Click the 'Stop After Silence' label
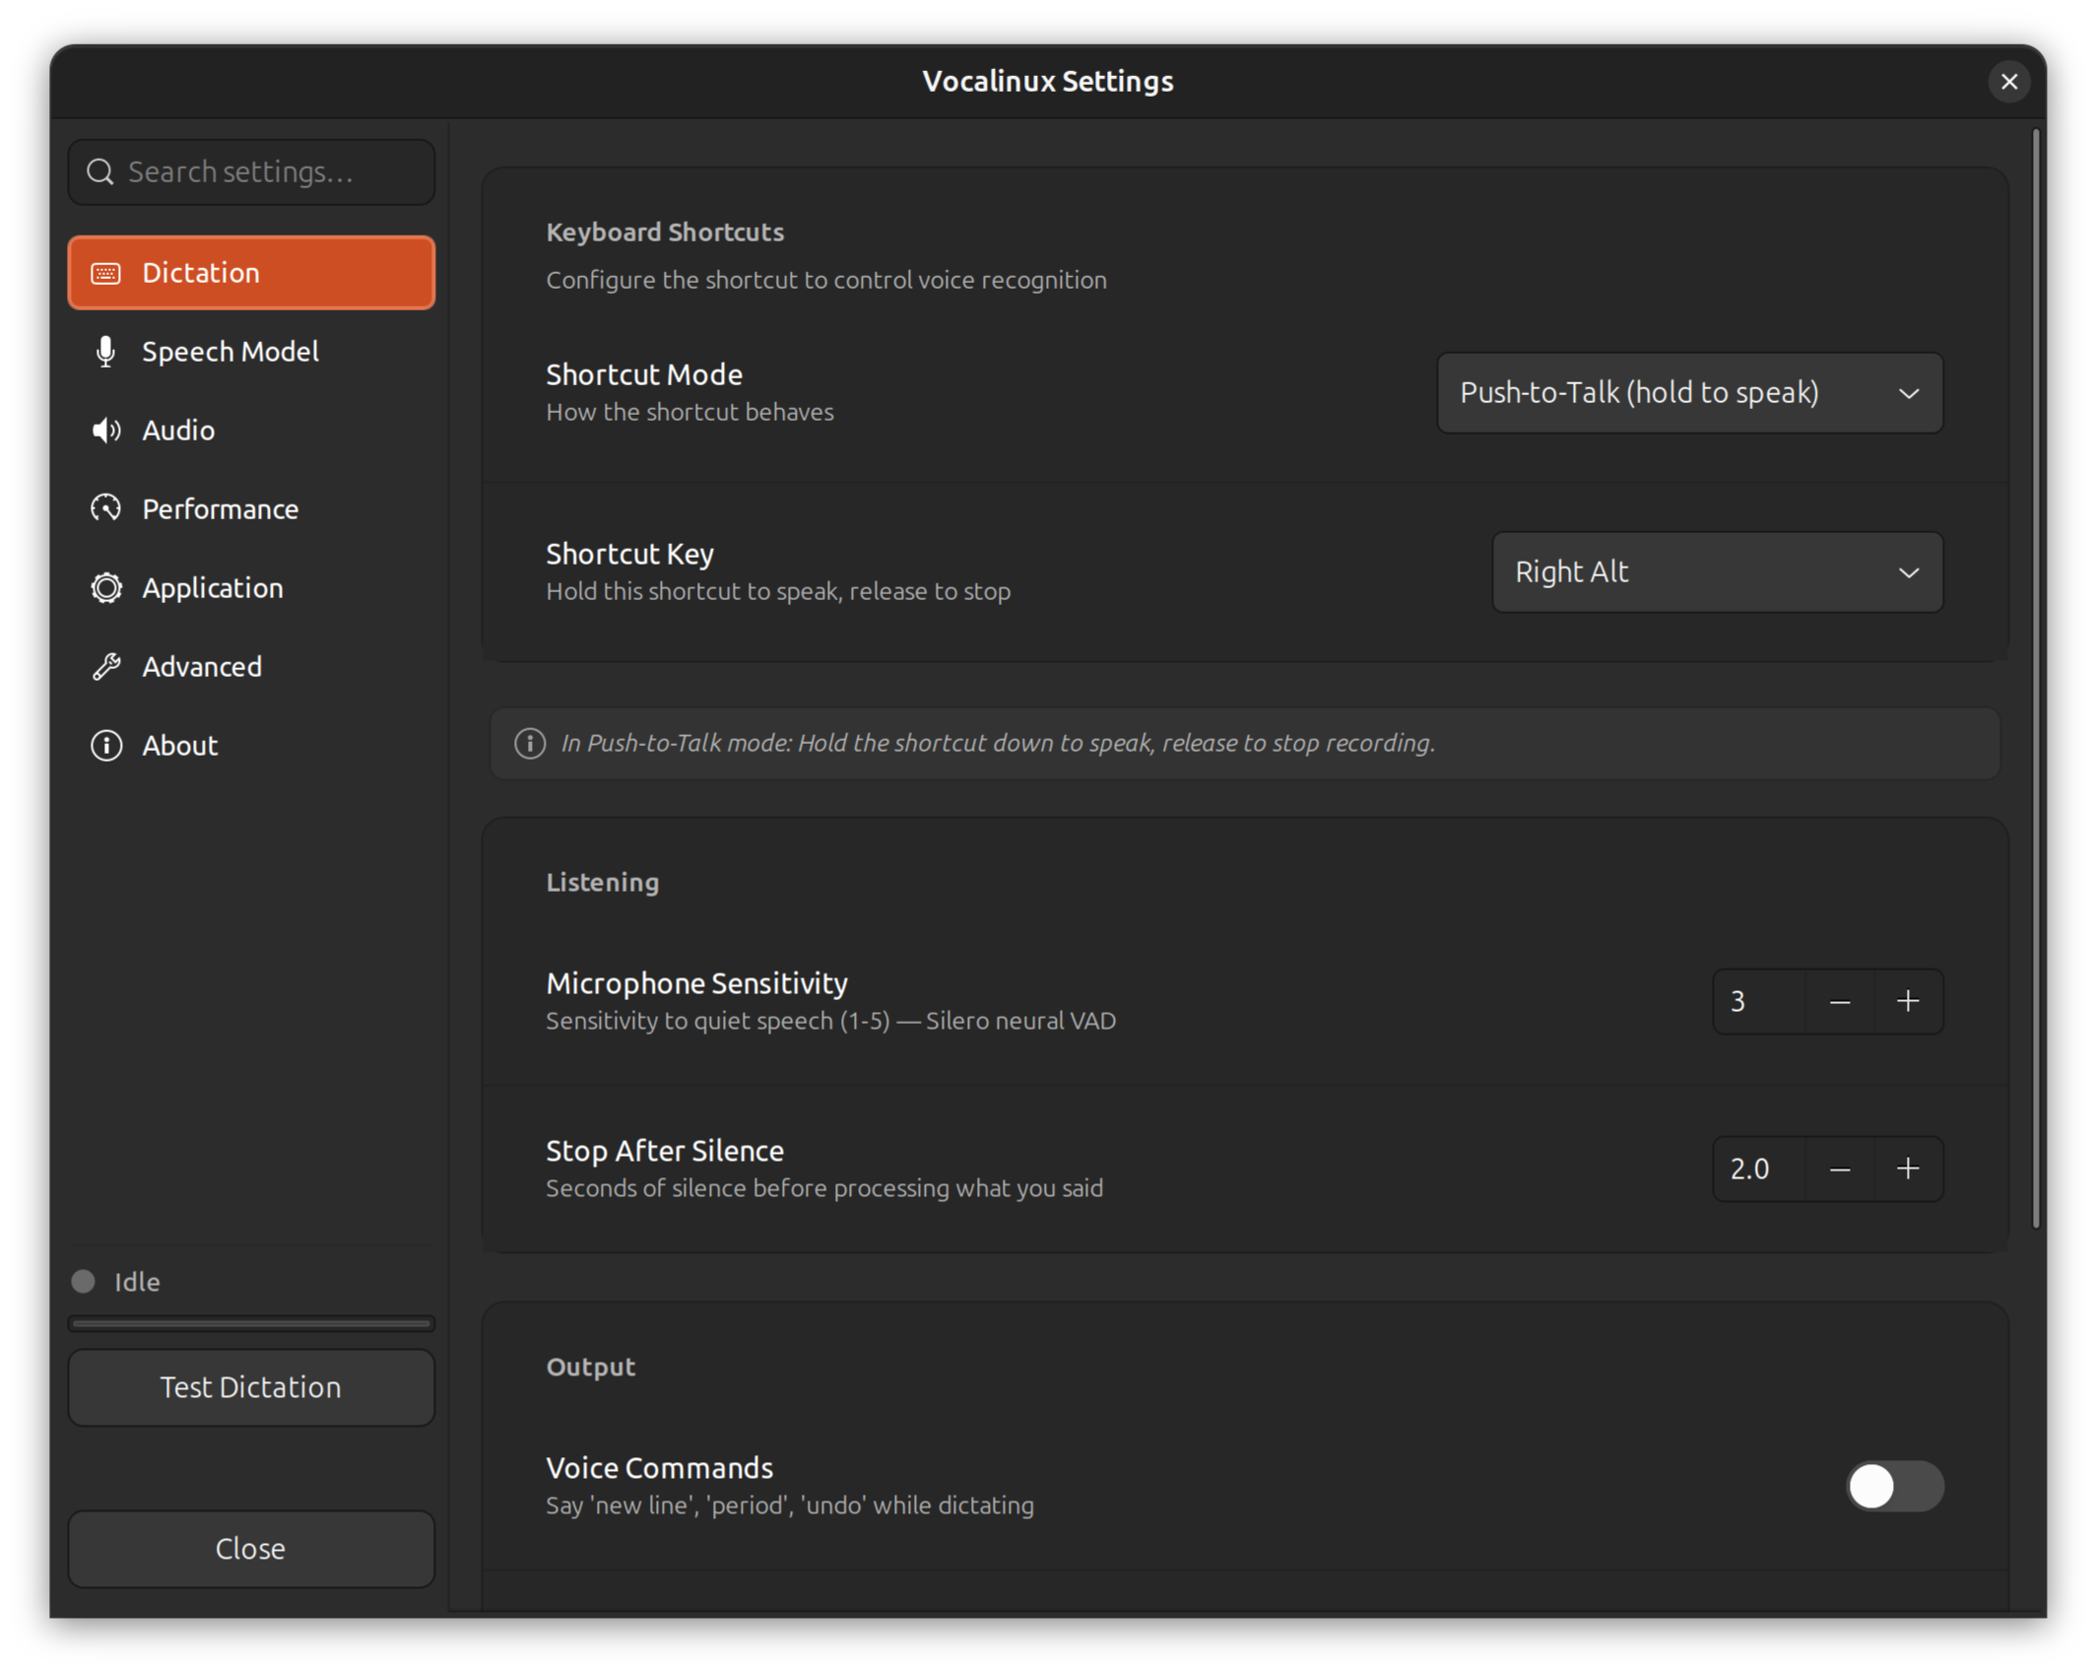Viewport: 2096px width, 1673px height. (x=665, y=1151)
